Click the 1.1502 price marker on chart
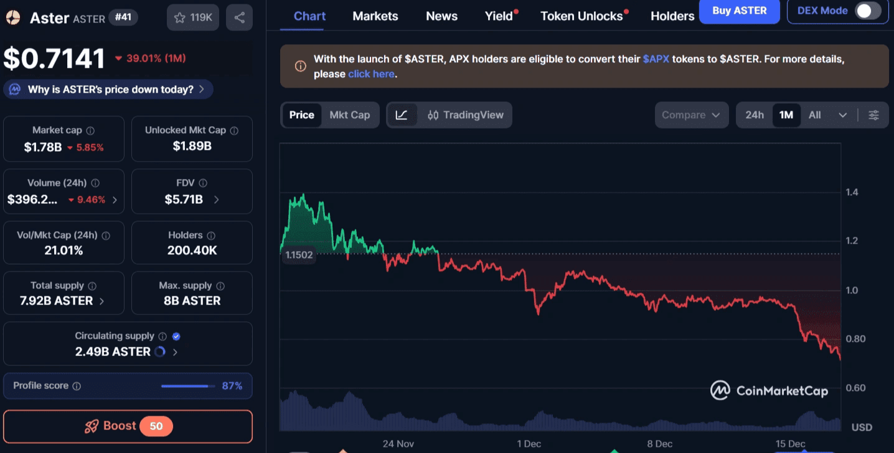 pos(298,254)
